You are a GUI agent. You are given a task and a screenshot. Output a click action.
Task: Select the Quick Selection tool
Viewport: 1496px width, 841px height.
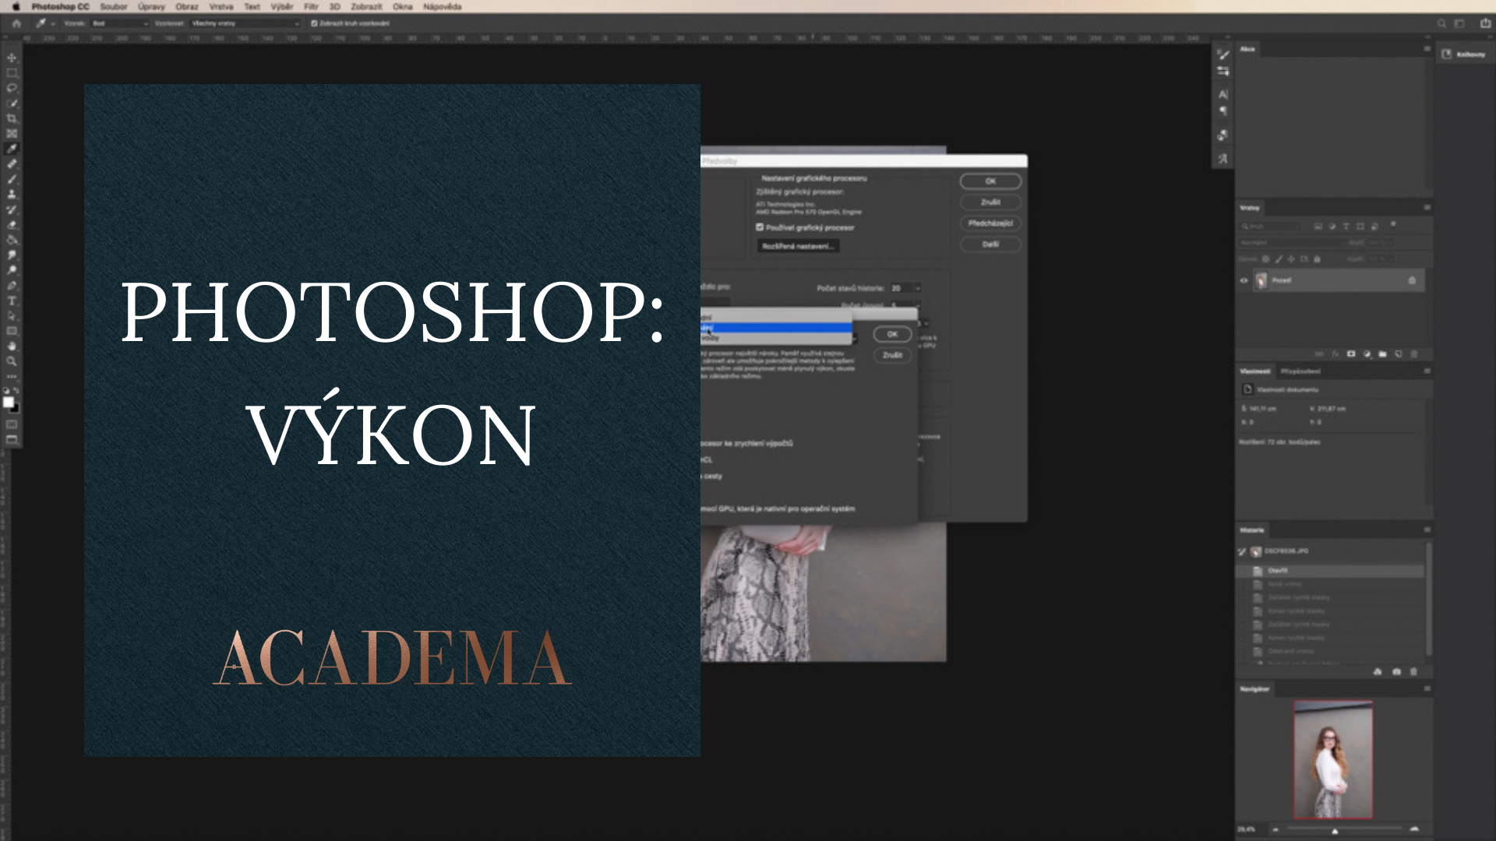point(12,104)
